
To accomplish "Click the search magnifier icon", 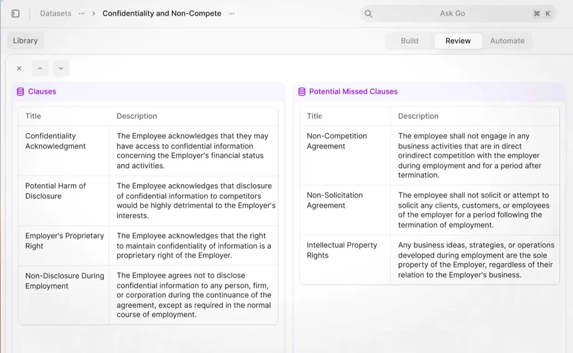I will [369, 14].
